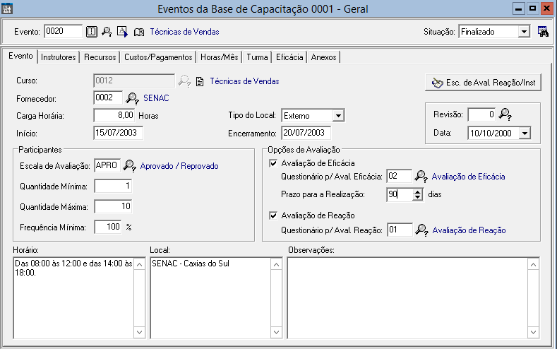Click the Revisão lookup magnifier icon
This screenshot has height=349, width=557.
click(x=505, y=114)
